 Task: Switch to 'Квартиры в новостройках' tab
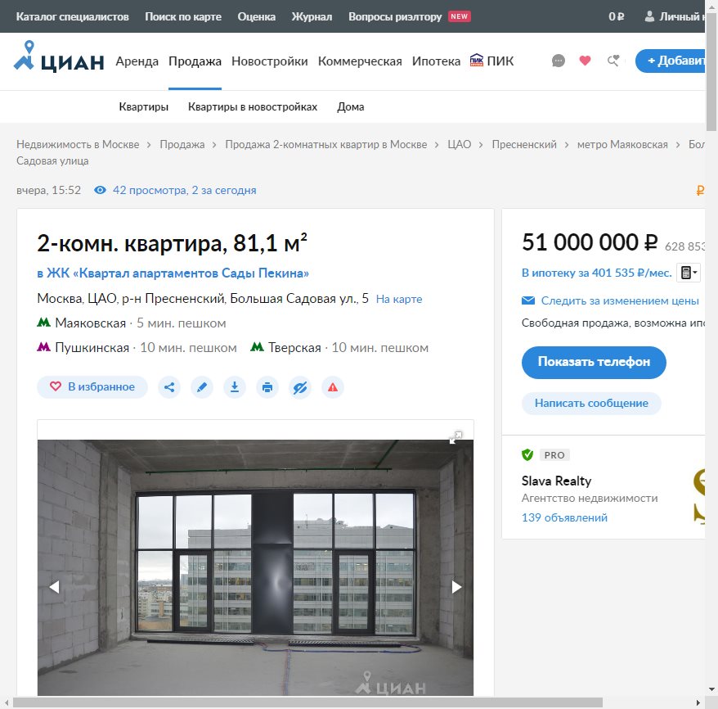click(x=253, y=107)
